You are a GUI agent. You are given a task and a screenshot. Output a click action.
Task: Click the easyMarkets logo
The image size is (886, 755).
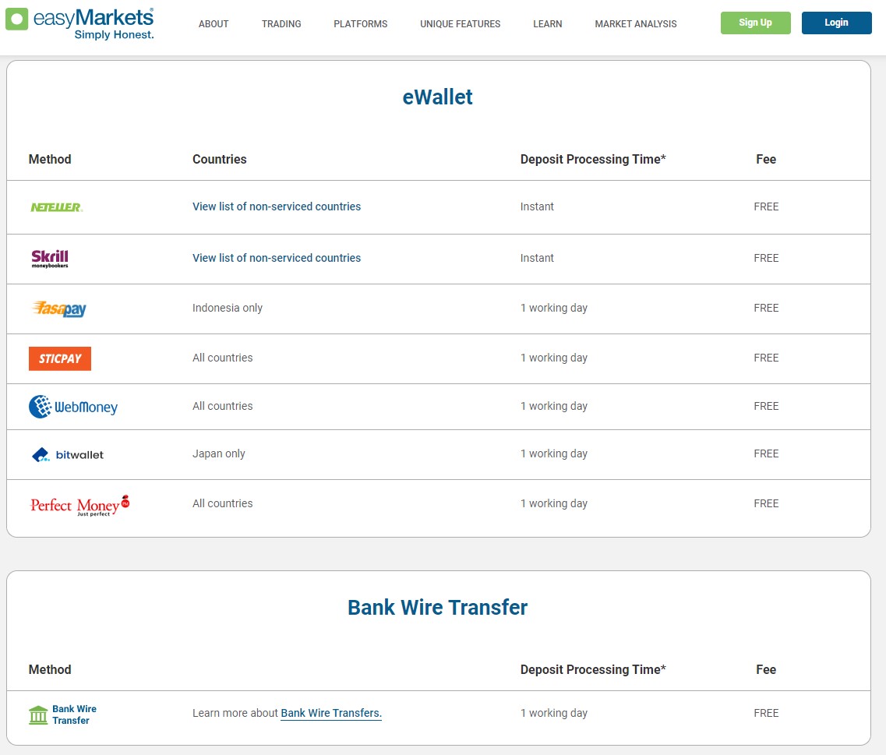79,23
